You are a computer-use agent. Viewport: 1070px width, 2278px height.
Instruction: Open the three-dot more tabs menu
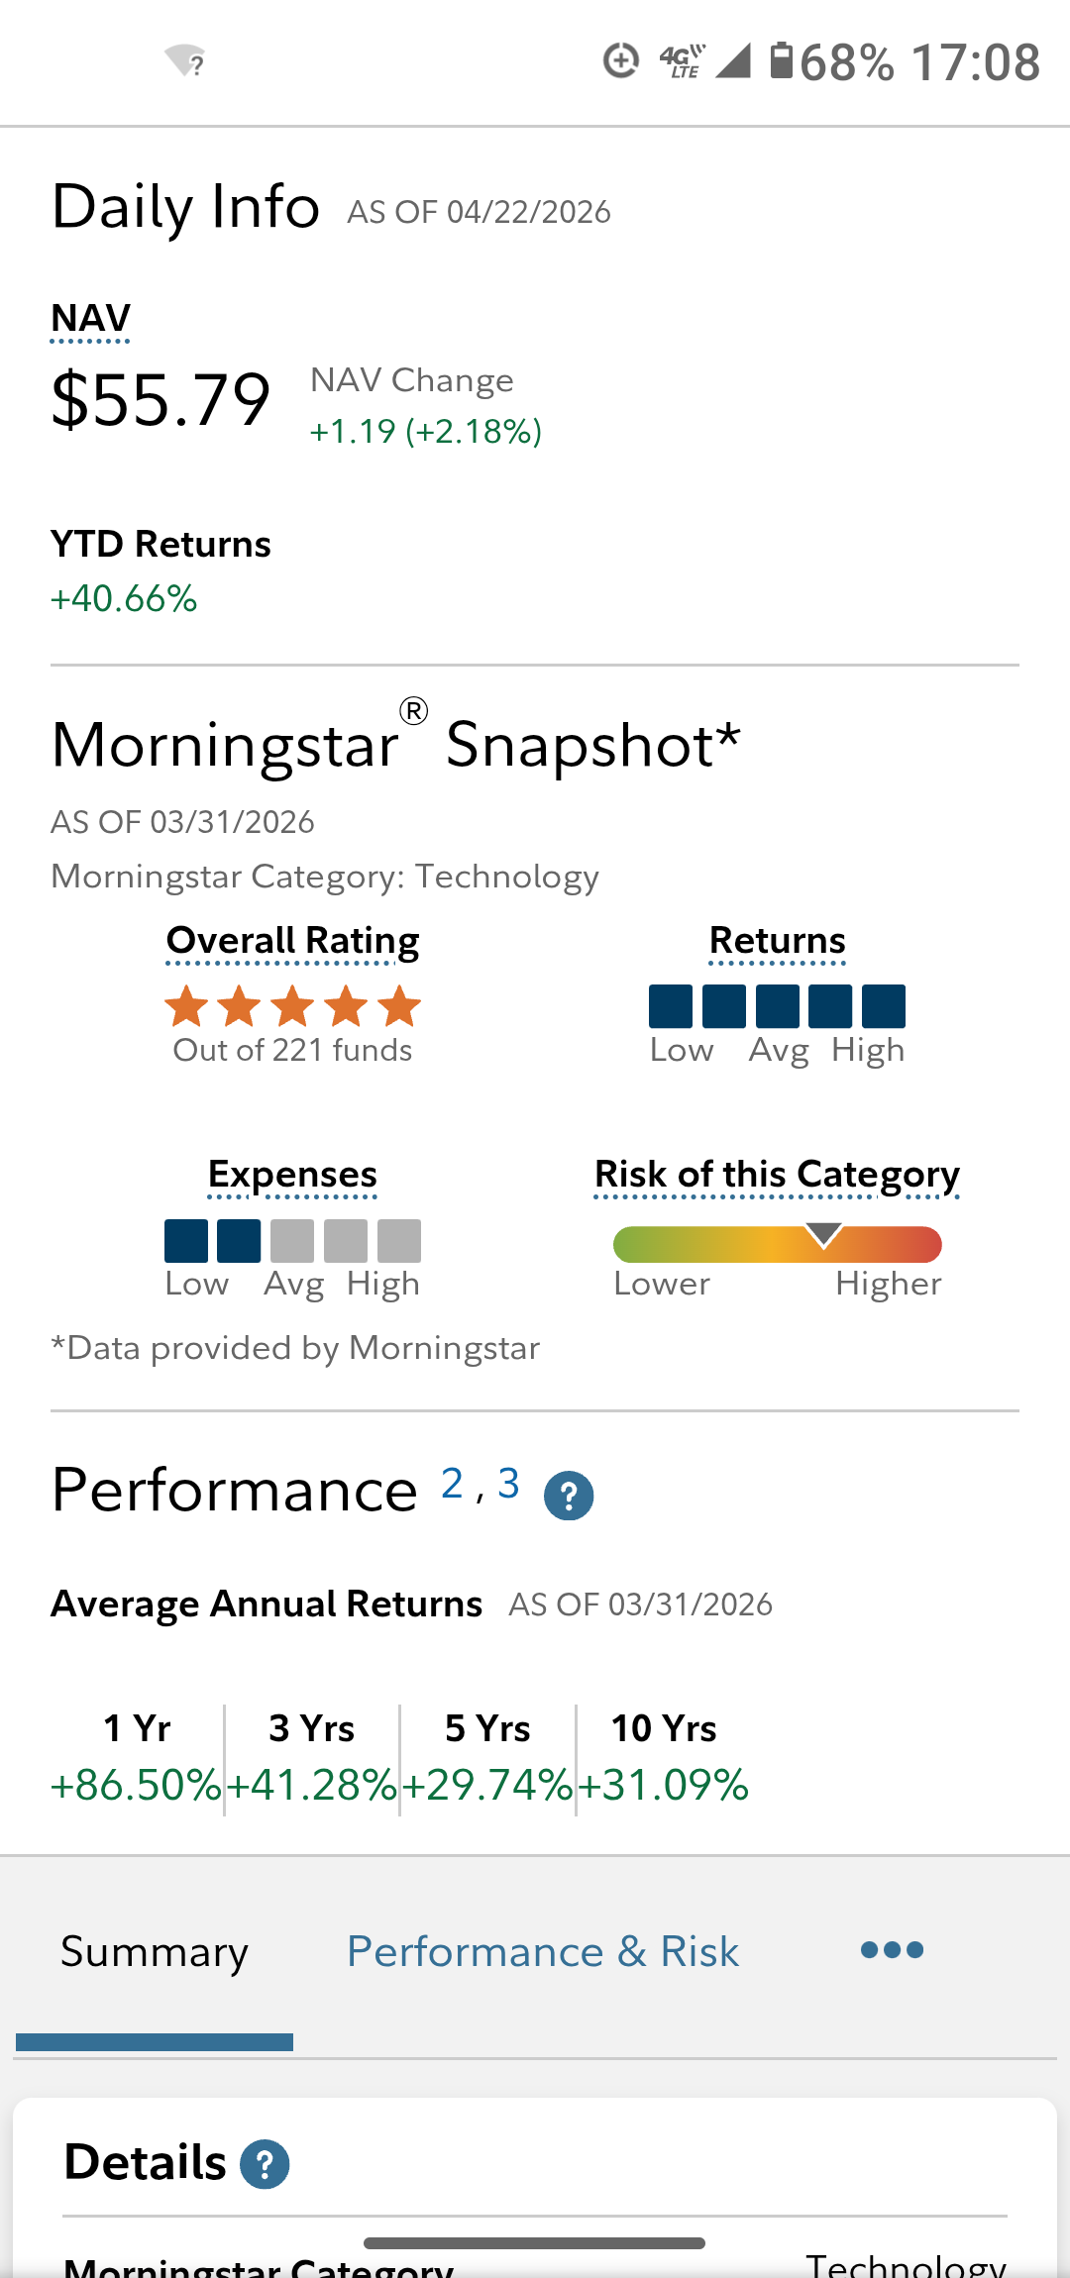click(x=892, y=1950)
